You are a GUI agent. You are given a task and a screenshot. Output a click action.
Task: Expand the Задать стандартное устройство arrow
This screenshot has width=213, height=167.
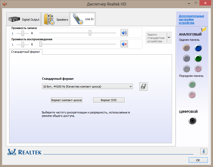point(169,38)
